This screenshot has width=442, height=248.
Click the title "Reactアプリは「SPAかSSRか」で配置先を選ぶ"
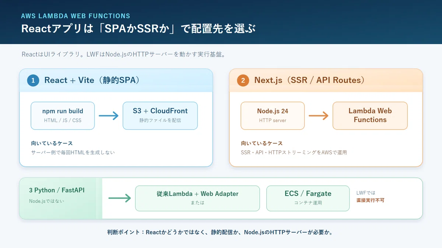[x=138, y=29]
